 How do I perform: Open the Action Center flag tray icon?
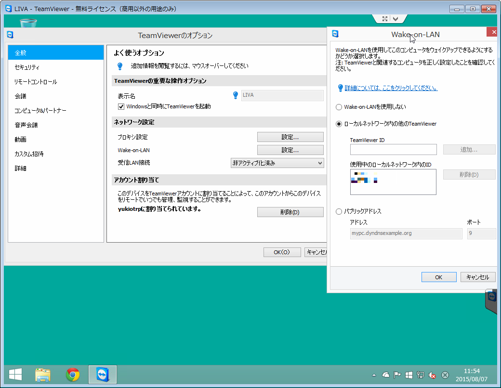click(x=397, y=375)
